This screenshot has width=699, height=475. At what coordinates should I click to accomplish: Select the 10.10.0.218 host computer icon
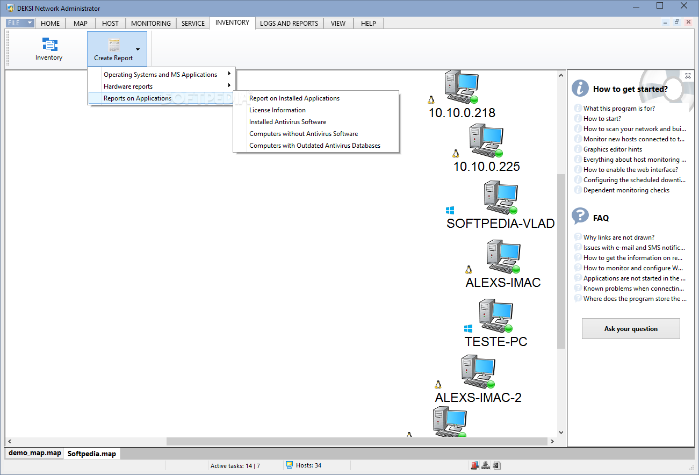click(x=462, y=87)
